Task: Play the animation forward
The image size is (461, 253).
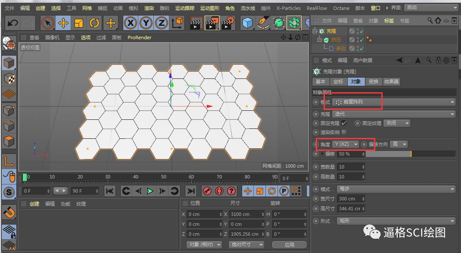Action: 150,191
